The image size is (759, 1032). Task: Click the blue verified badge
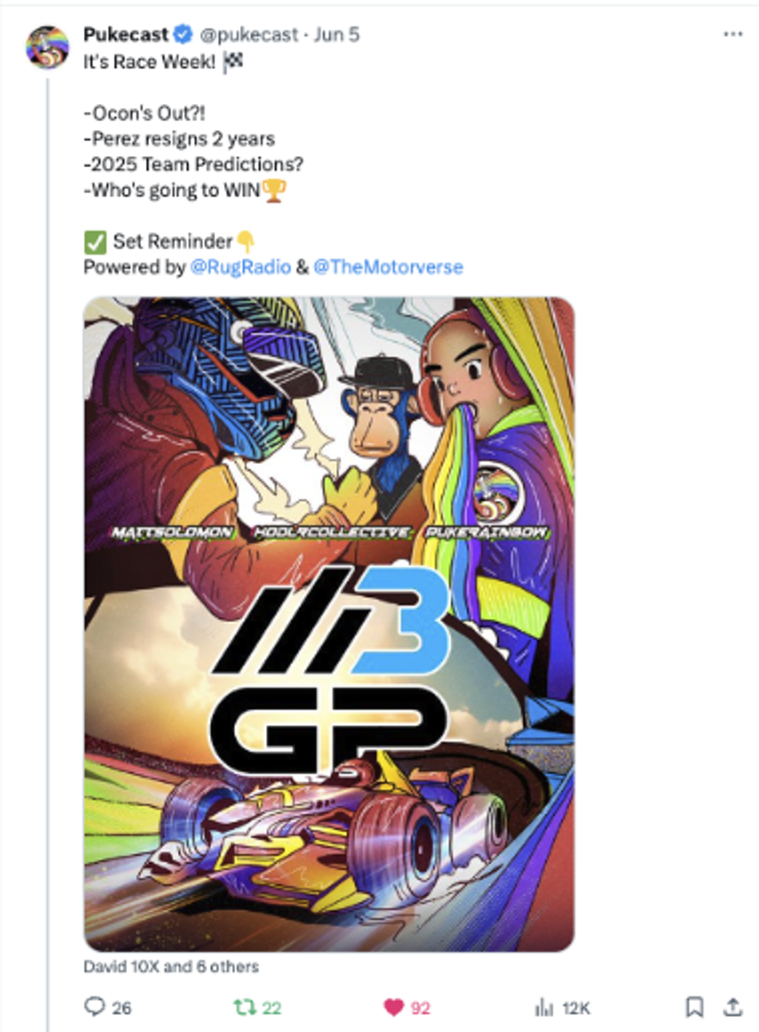click(182, 34)
